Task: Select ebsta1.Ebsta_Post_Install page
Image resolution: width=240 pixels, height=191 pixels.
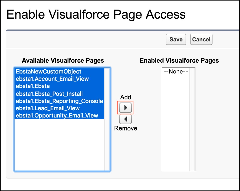Action: coord(49,94)
